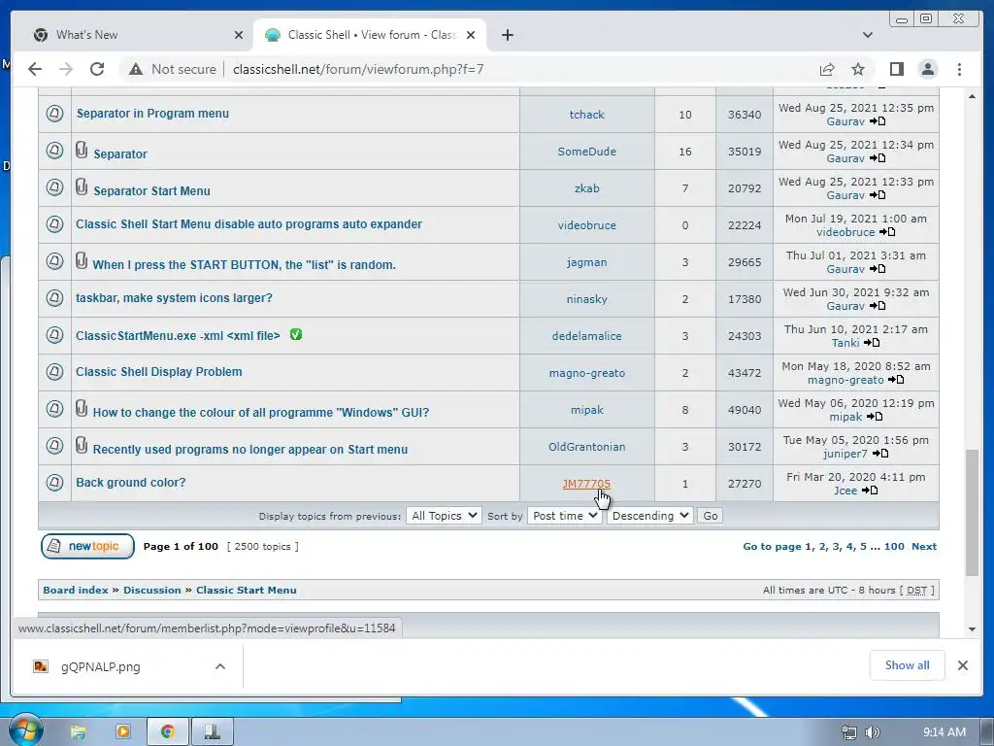The image size is (994, 746).
Task: Open Classic Shell Display Problem topic
Action: [x=158, y=372]
